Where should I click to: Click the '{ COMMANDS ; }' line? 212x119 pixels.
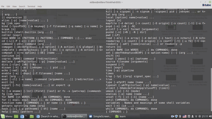[117, 112]
